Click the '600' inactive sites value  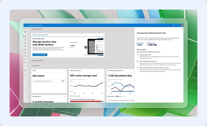pyautogui.click(x=140, y=45)
